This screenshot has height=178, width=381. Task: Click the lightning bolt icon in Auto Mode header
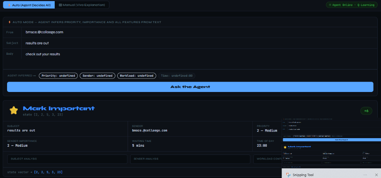[9, 22]
